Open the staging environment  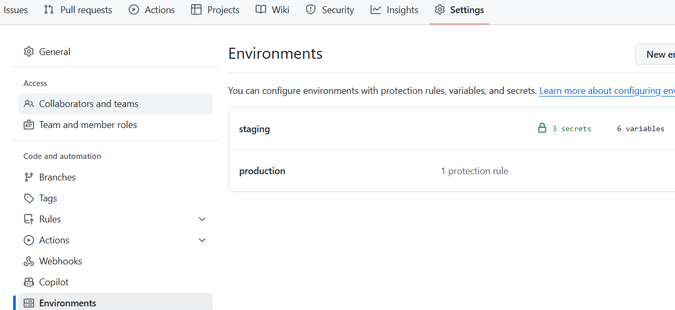[x=255, y=129]
